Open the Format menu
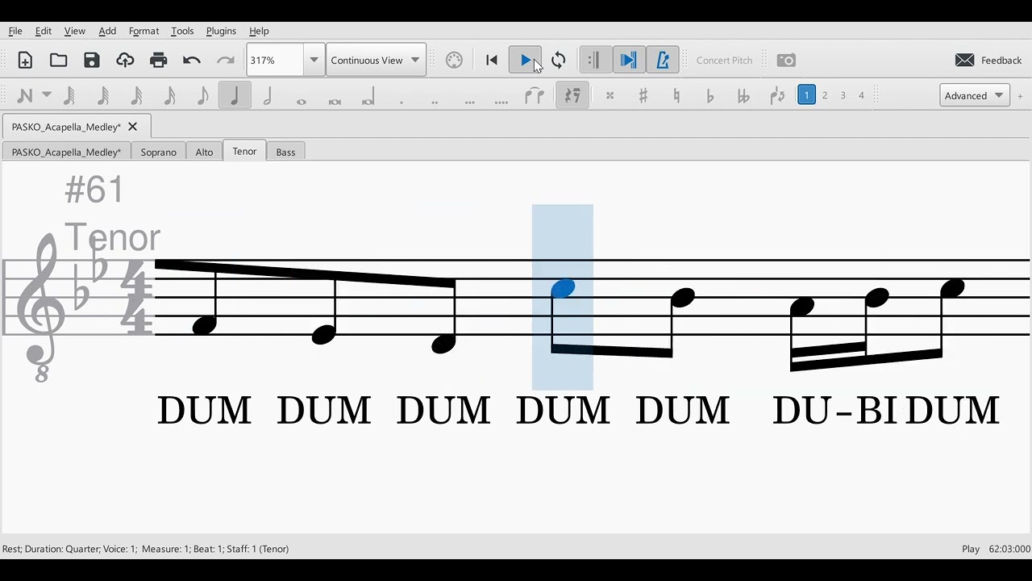1032x581 pixels. (144, 31)
